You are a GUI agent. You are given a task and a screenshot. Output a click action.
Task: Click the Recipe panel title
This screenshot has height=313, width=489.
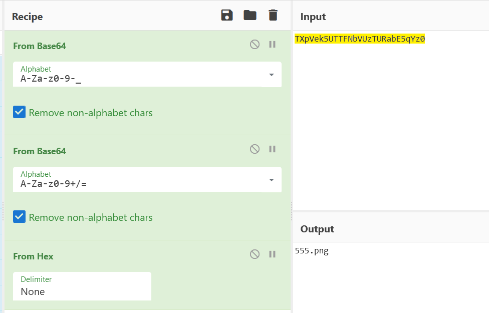(28, 17)
